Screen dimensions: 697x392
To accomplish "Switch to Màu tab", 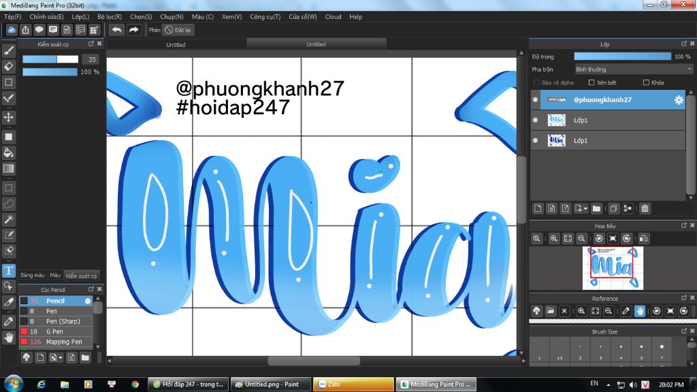I will point(55,275).
